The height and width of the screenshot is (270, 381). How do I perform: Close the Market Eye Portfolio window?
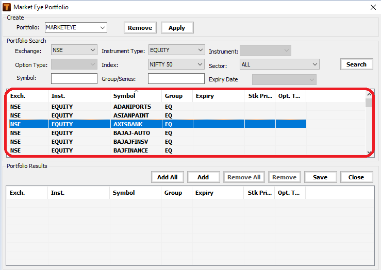click(373, 7)
